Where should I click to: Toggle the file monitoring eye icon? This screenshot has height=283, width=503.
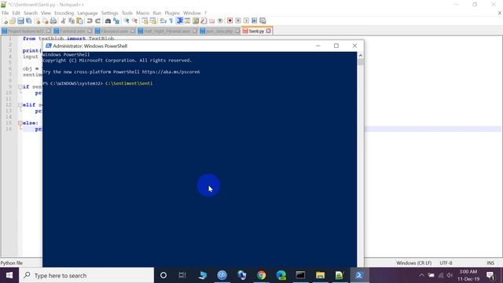pos(220,21)
